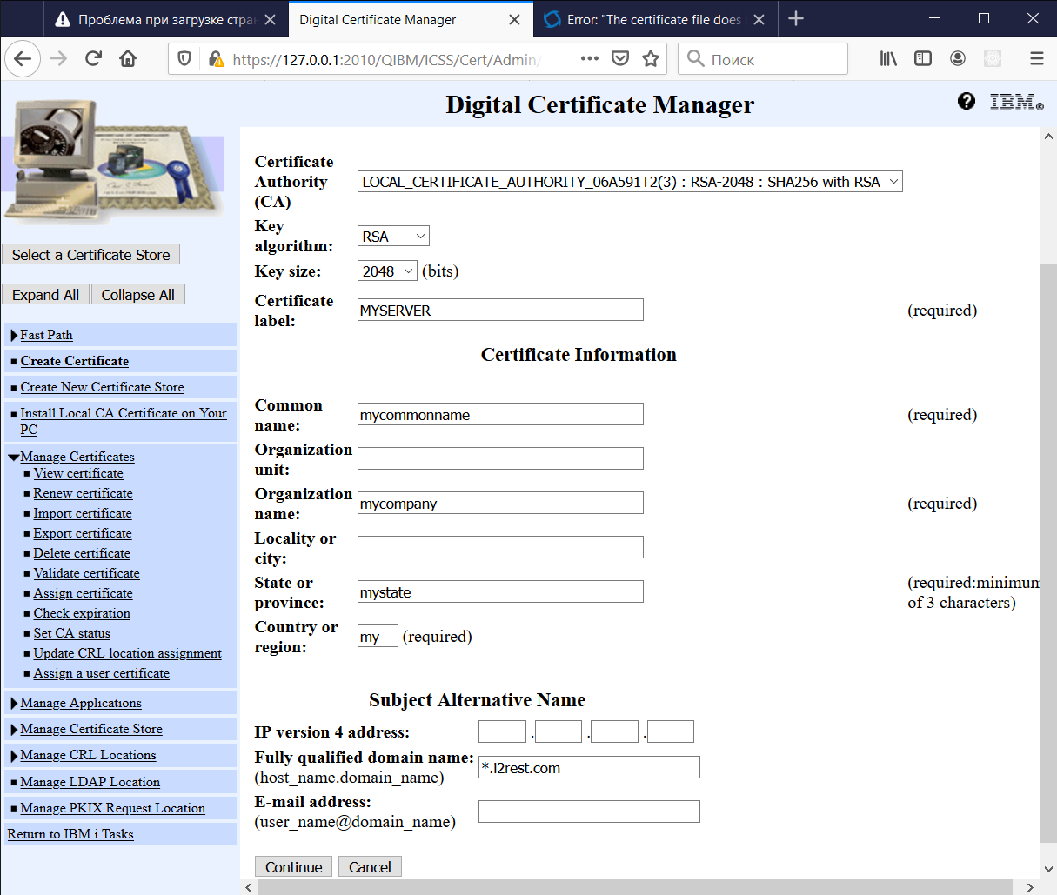This screenshot has width=1057, height=895.
Task: Click the Organization unit input field
Action: (x=500, y=458)
